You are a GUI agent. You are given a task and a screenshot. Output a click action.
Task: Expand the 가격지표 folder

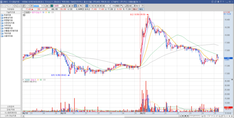pyautogui.click(x=8, y=25)
